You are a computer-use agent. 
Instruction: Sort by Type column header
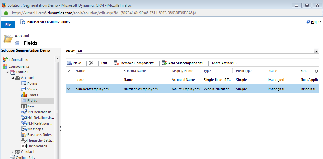pos(207,71)
